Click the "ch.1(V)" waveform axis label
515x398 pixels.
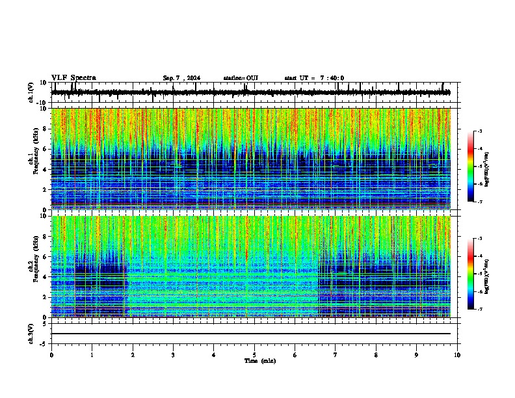pyautogui.click(x=31, y=92)
